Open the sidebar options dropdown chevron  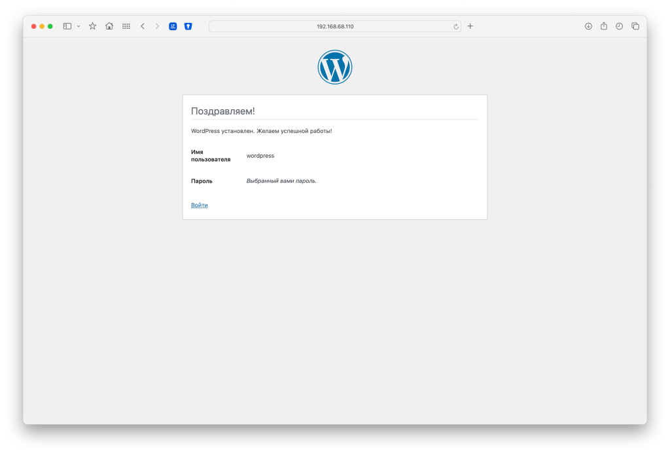[79, 26]
